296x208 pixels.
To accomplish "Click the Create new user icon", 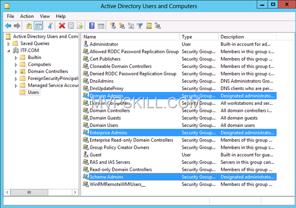I will (113, 26).
